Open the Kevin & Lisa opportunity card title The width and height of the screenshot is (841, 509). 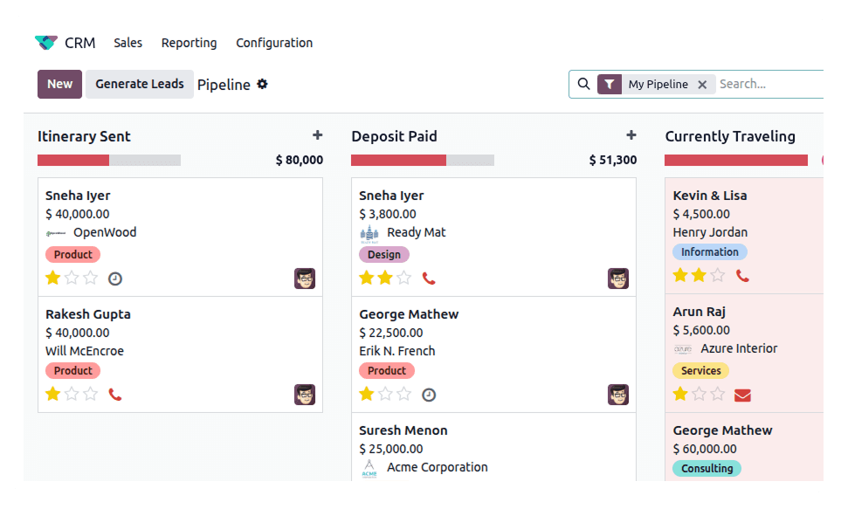point(710,196)
